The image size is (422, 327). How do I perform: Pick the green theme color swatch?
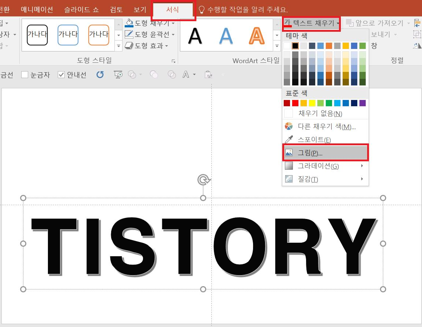362,46
